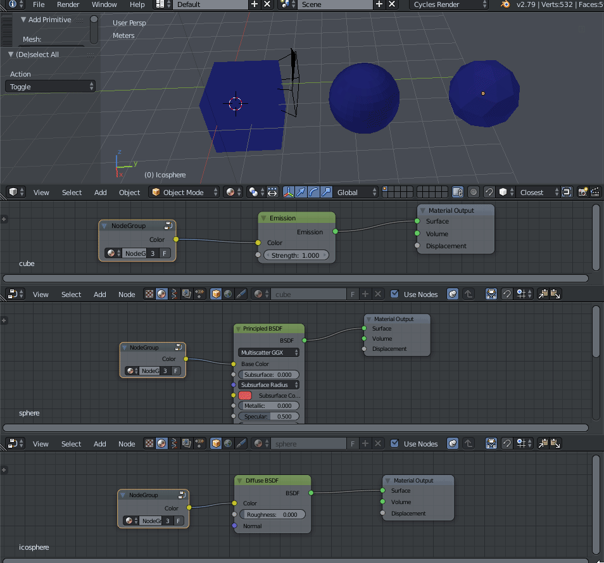Open the scene browse icon

[287, 4]
